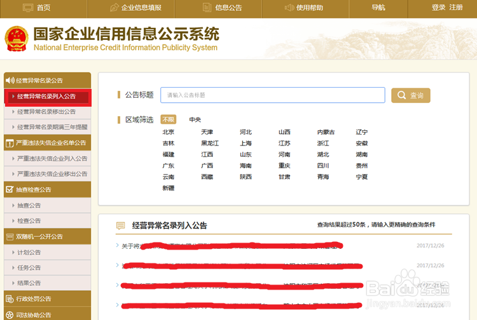This screenshot has height=320, width=477.
Task: Select the 中央 region filter
Action: (195, 119)
